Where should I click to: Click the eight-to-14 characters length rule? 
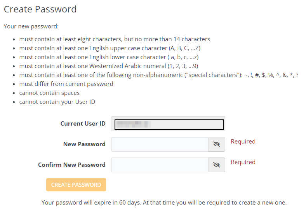pos(115,39)
